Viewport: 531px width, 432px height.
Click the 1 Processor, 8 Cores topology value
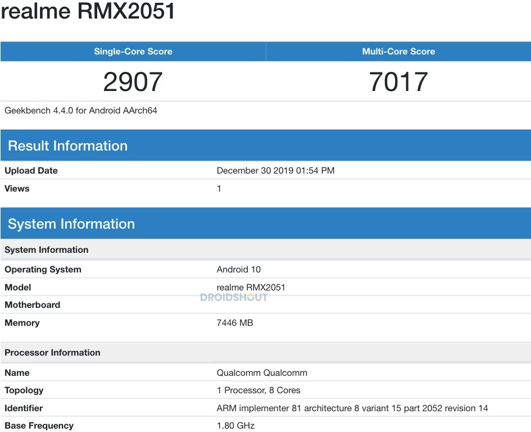tap(258, 390)
